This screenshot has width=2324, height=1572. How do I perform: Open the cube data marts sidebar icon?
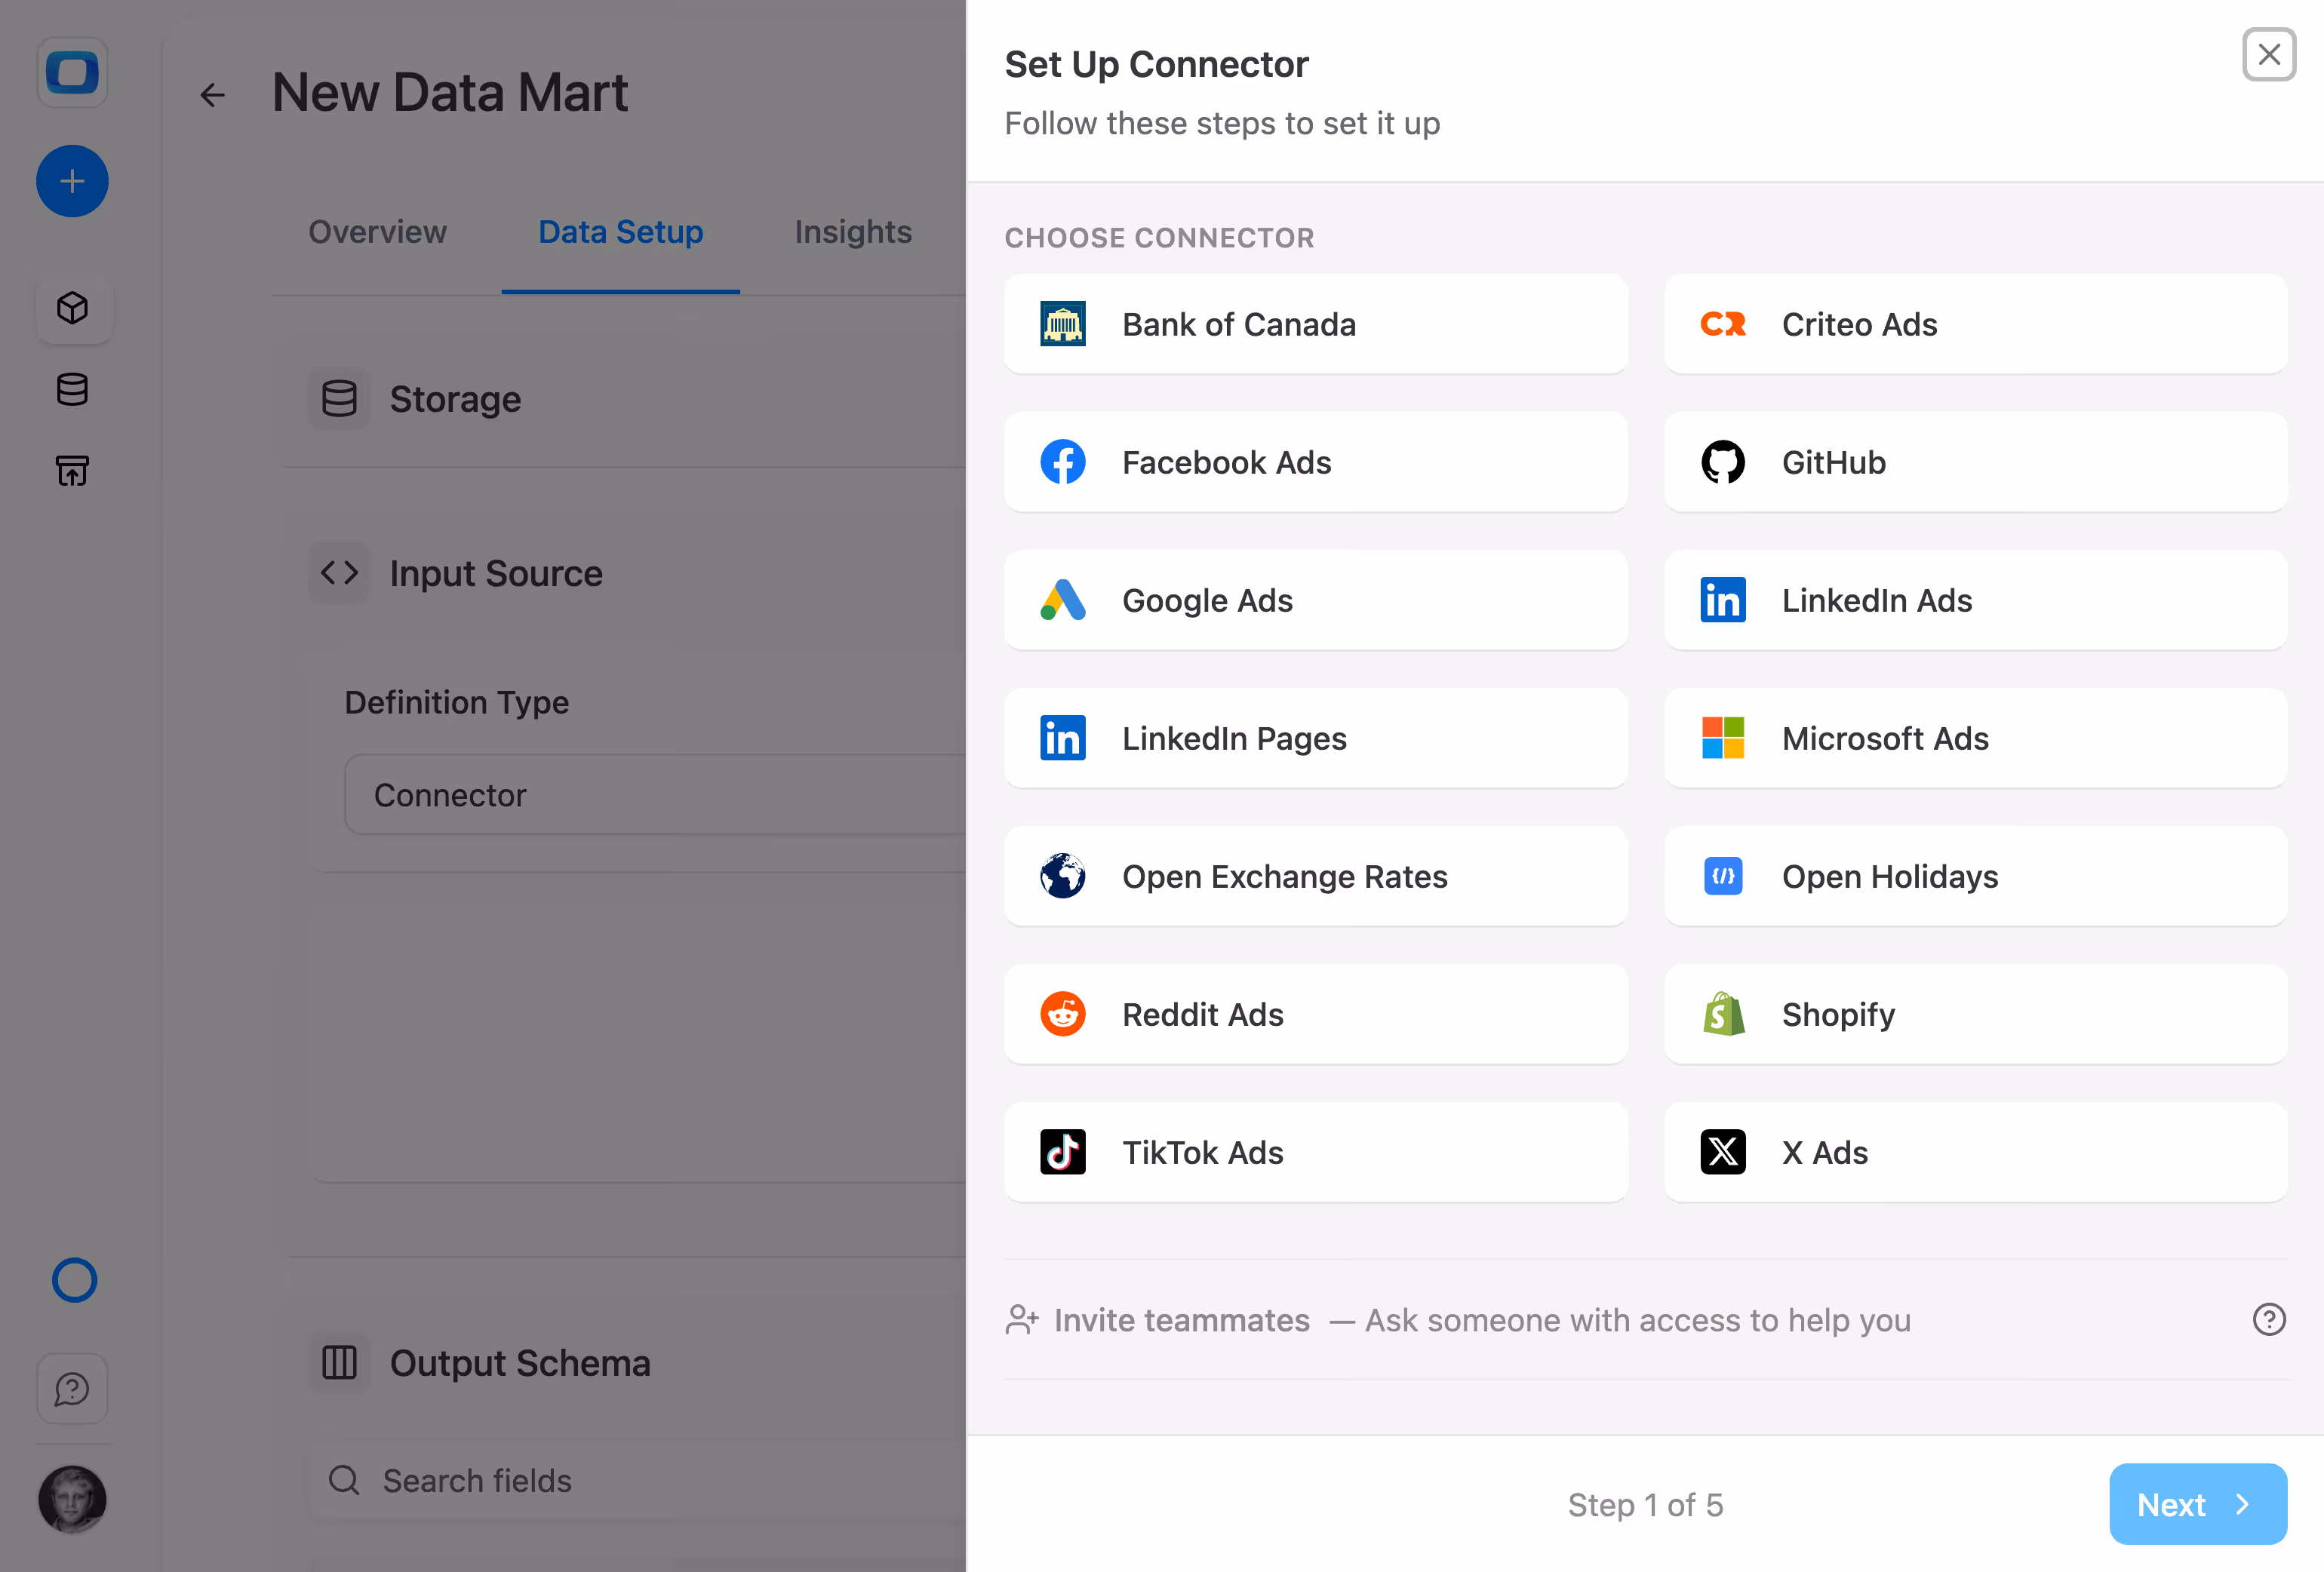click(x=72, y=308)
